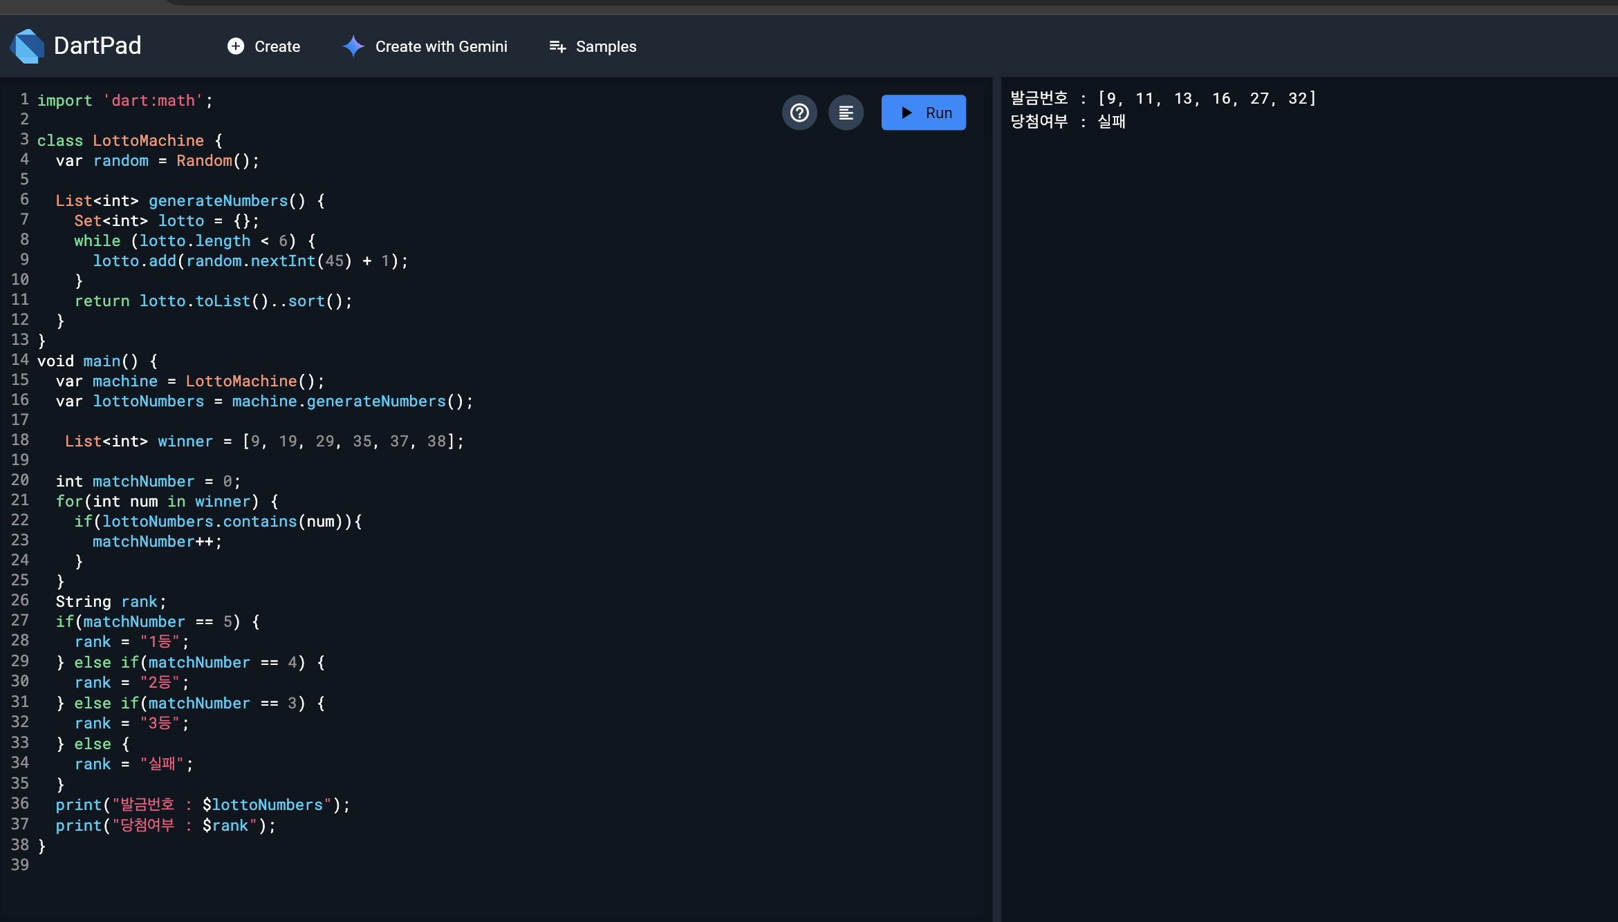Open the Create with Gemini menu
The image size is (1618, 922).
(x=440, y=46)
